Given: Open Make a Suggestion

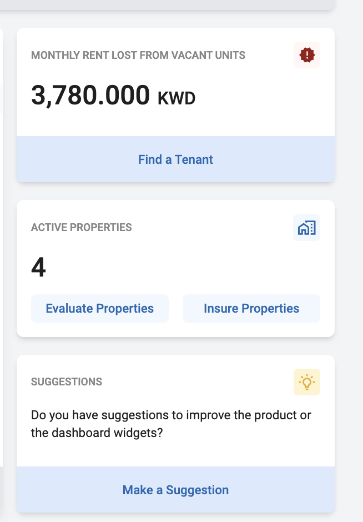Looking at the screenshot, I should (176, 490).
